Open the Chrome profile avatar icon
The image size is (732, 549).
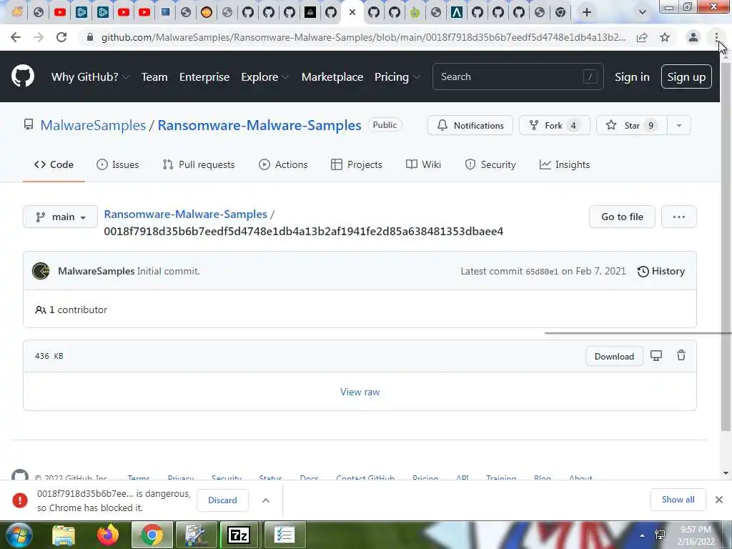pos(693,37)
